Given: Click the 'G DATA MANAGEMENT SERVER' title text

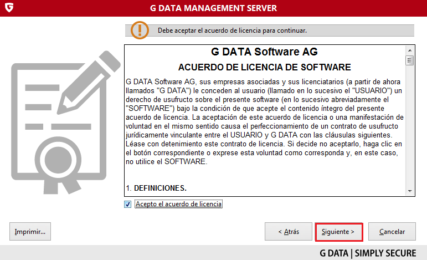Looking at the screenshot, I should pos(213,8).
